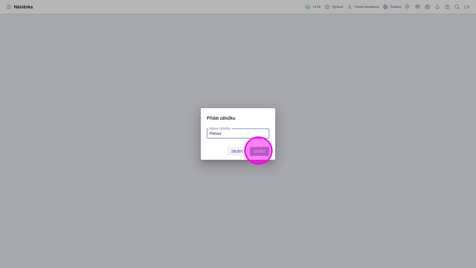Click the logout icon
This screenshot has height=268, width=476.
click(x=467, y=7)
